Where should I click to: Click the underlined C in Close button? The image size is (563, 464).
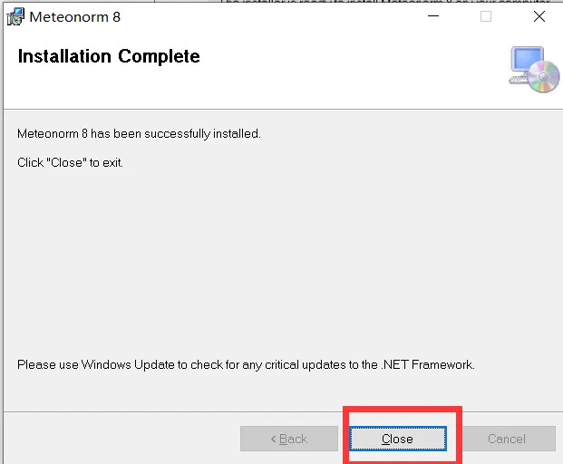[385, 439]
